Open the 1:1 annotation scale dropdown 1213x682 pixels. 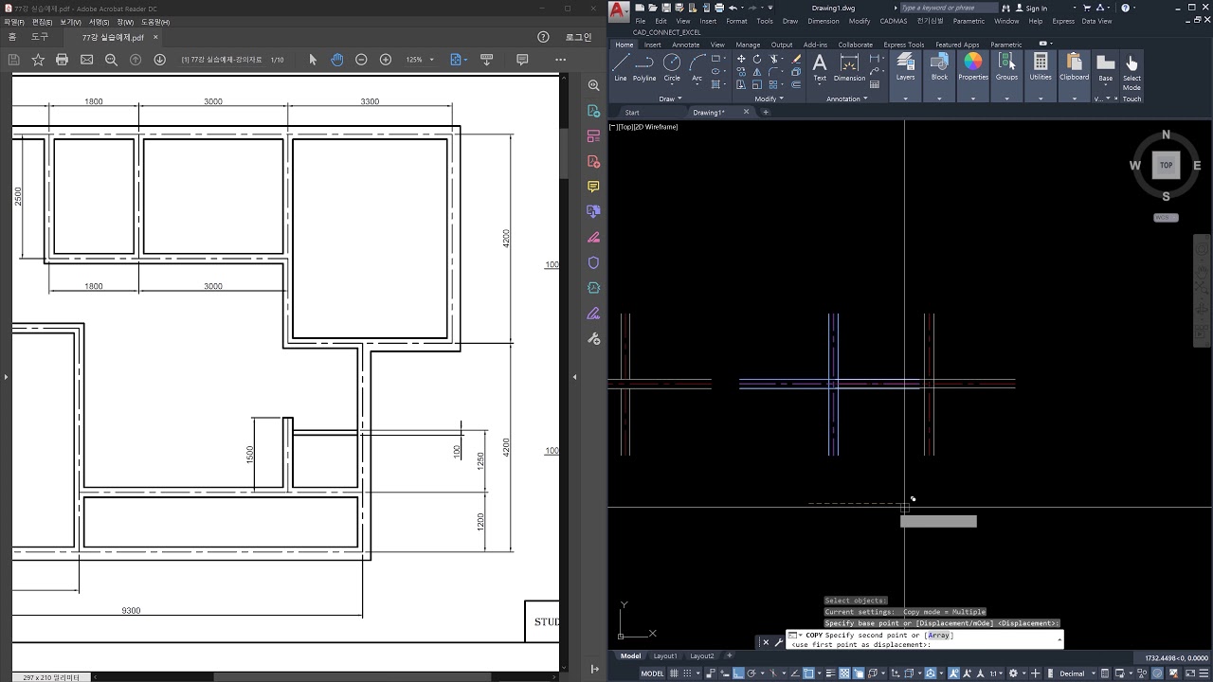pyautogui.click(x=995, y=673)
